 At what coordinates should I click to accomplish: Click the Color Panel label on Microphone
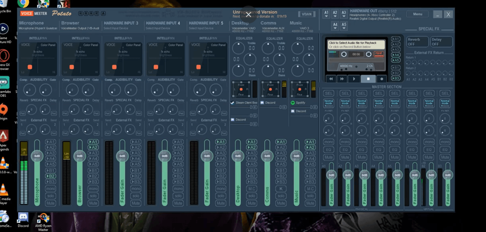pos(48,45)
